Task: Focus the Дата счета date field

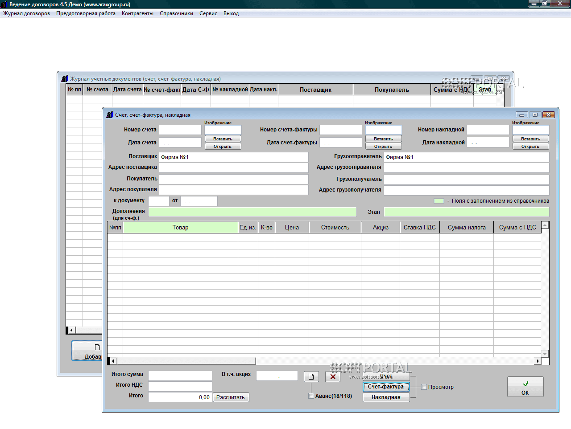Action: [180, 143]
